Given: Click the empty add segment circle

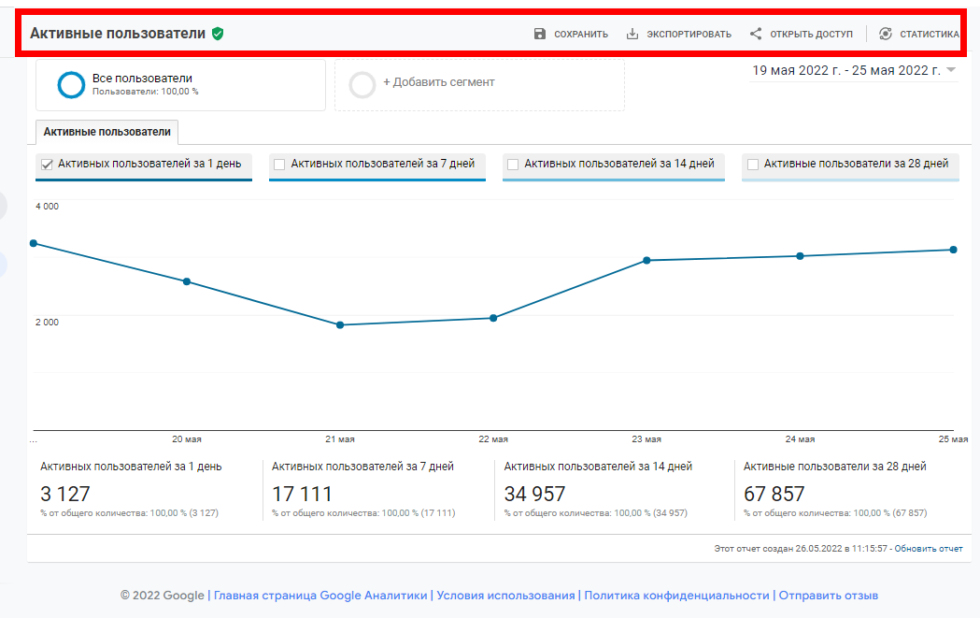Looking at the screenshot, I should coord(362,85).
